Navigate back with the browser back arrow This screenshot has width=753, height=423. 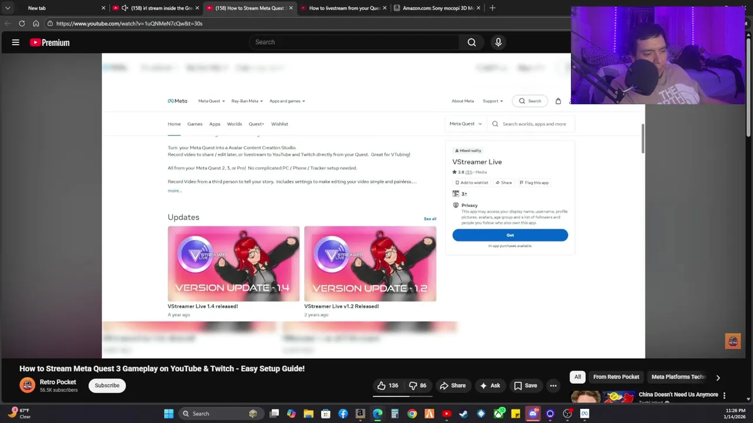8,23
